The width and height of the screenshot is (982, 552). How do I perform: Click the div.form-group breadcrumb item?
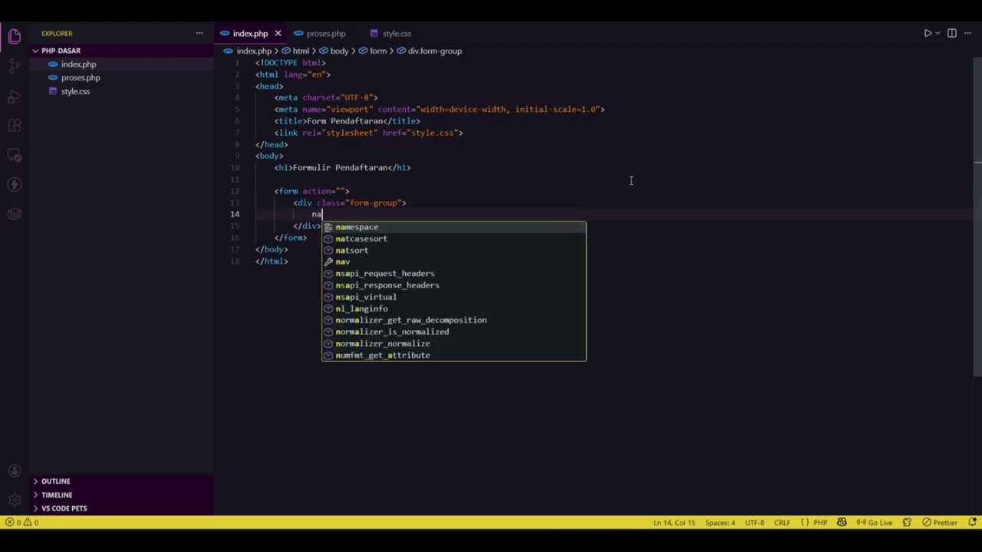(434, 51)
